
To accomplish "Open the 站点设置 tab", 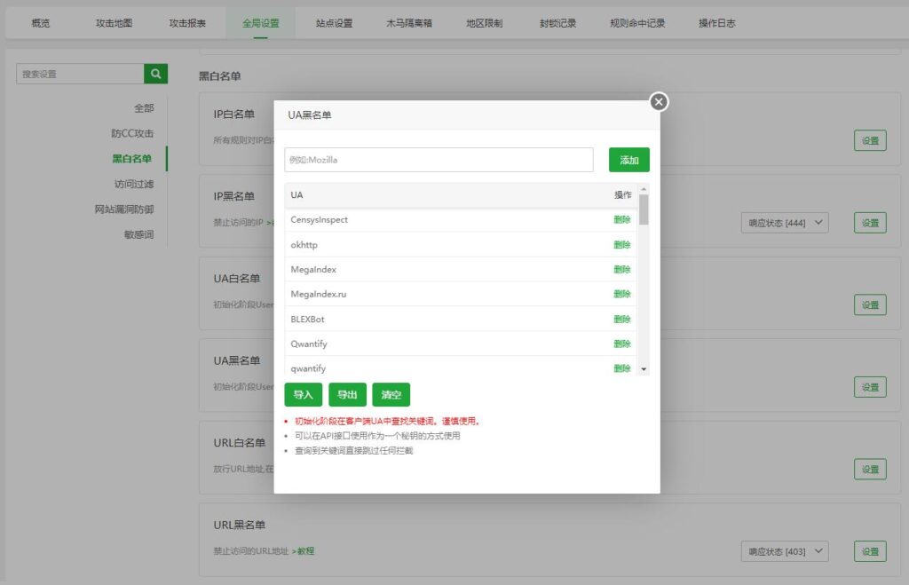I will coord(334,23).
